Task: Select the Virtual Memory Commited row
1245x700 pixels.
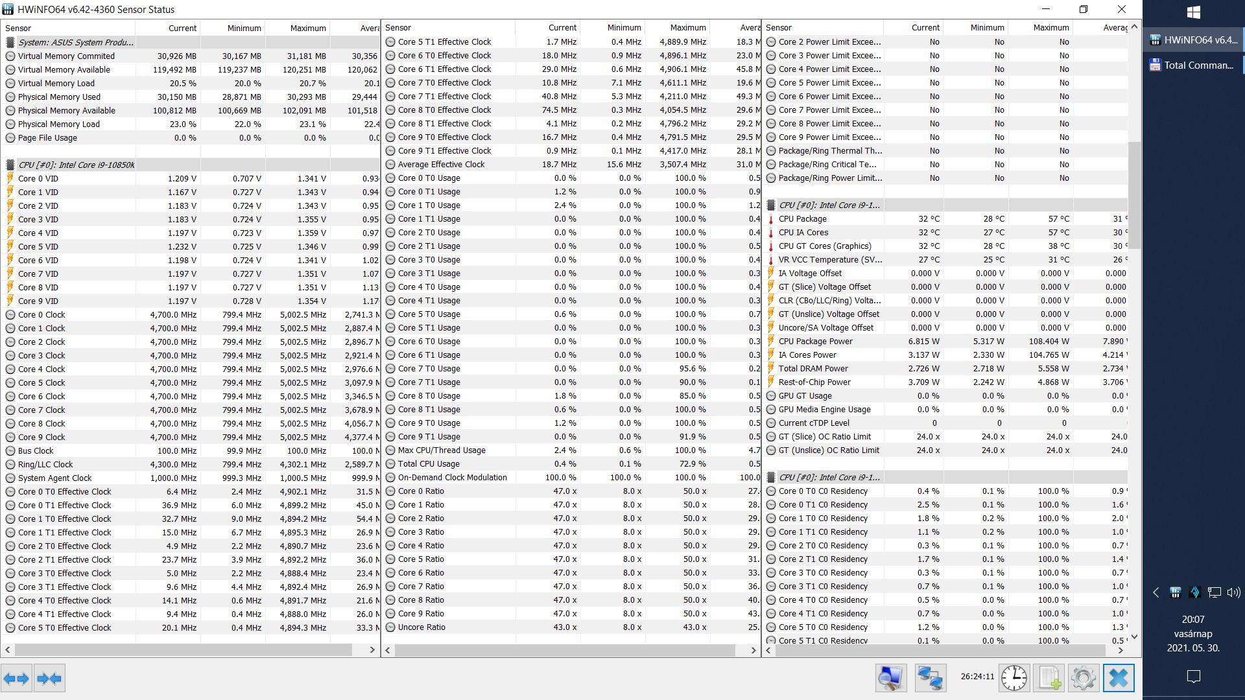Action: click(191, 56)
